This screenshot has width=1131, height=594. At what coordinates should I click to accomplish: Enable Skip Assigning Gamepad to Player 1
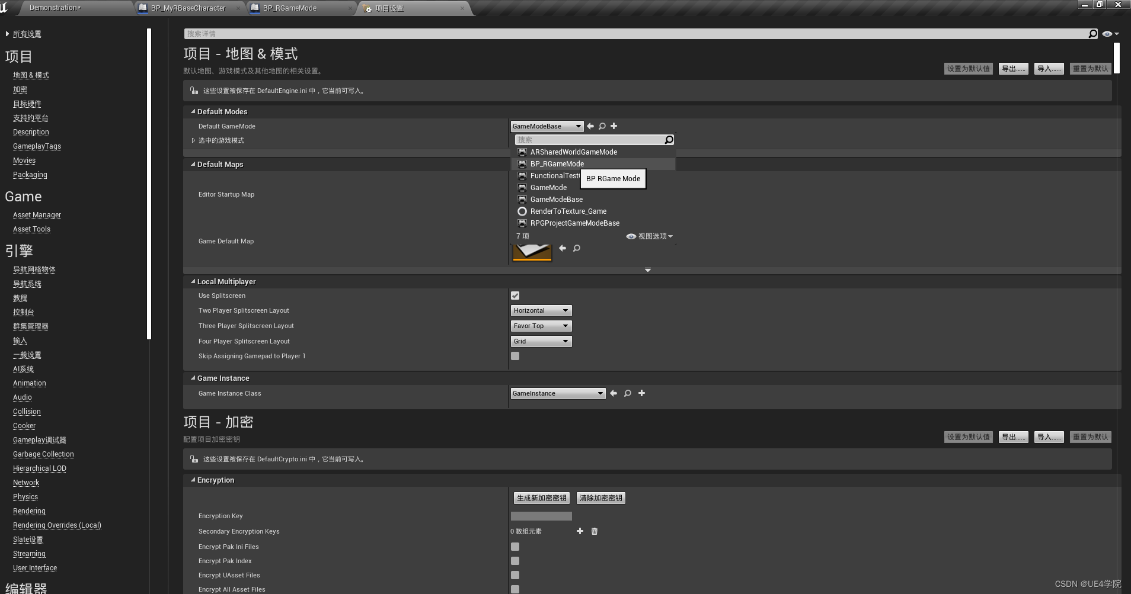tap(515, 356)
